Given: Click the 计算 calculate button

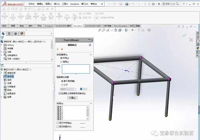Looking at the screenshot, I should pyautogui.click(x=72, y=98).
